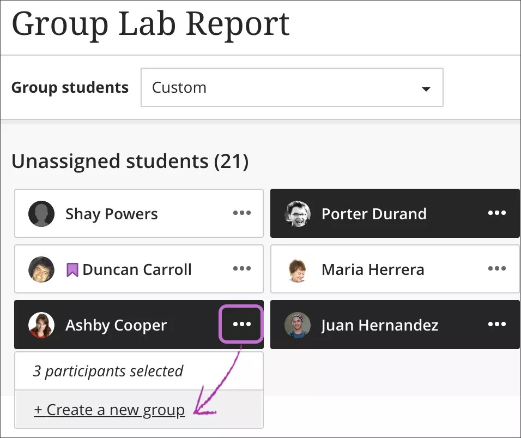Deselect Juan Hernandez's selected card

tap(381, 325)
